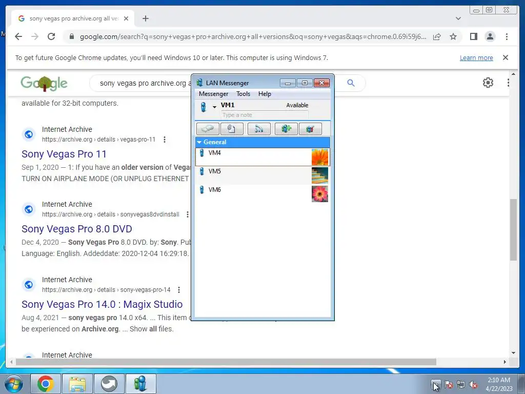Open Google quick settings gear

pos(488,83)
